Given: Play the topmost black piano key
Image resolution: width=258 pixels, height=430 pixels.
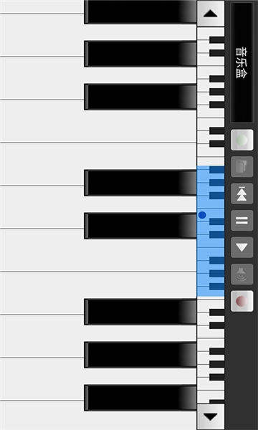Looking at the screenshot, I should pyautogui.click(x=140, y=11).
